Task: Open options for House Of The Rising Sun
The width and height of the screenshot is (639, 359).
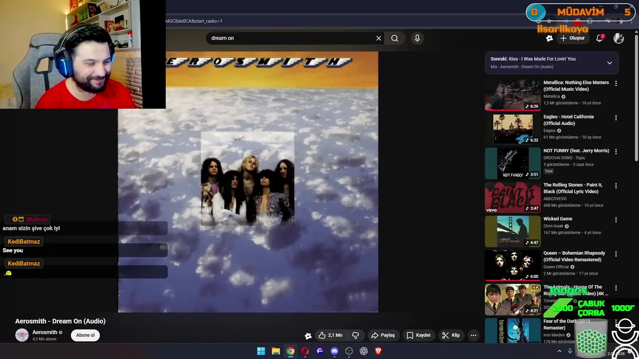Action: pos(616,288)
